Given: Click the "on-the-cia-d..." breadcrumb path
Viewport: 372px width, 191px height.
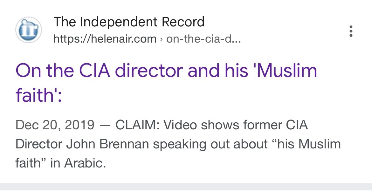Looking at the screenshot, I should click(203, 39).
